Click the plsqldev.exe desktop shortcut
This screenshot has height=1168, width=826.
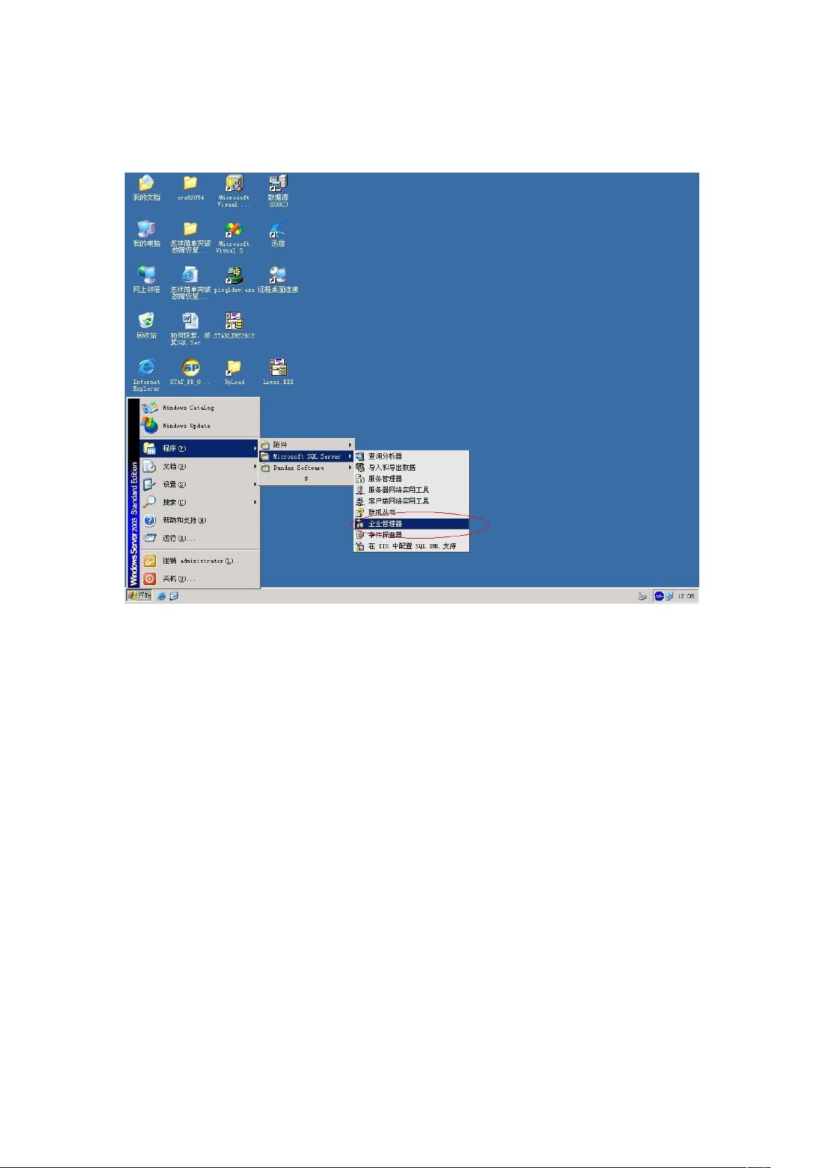pos(234,279)
